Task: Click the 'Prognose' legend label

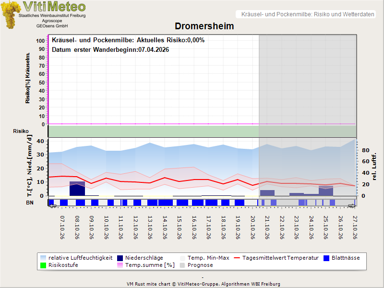Action: pos(200,265)
